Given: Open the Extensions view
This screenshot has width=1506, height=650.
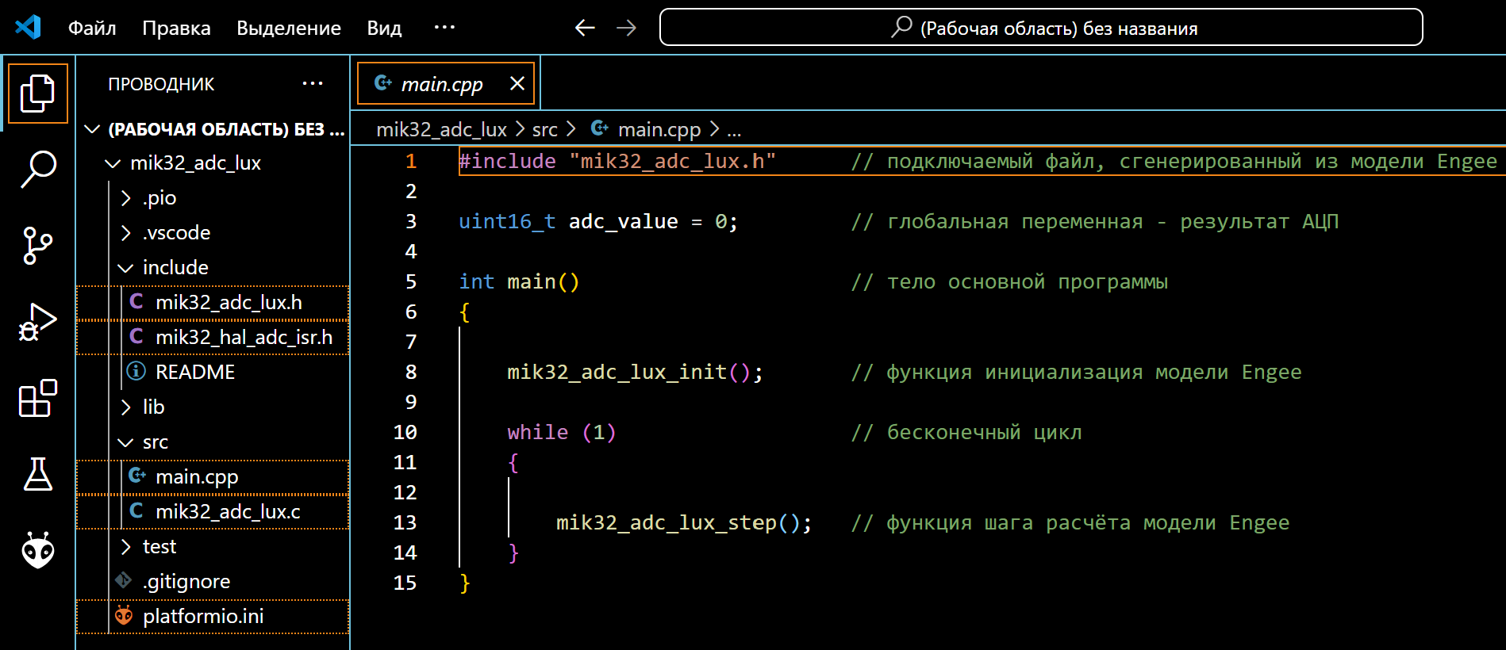Looking at the screenshot, I should coord(37,398).
